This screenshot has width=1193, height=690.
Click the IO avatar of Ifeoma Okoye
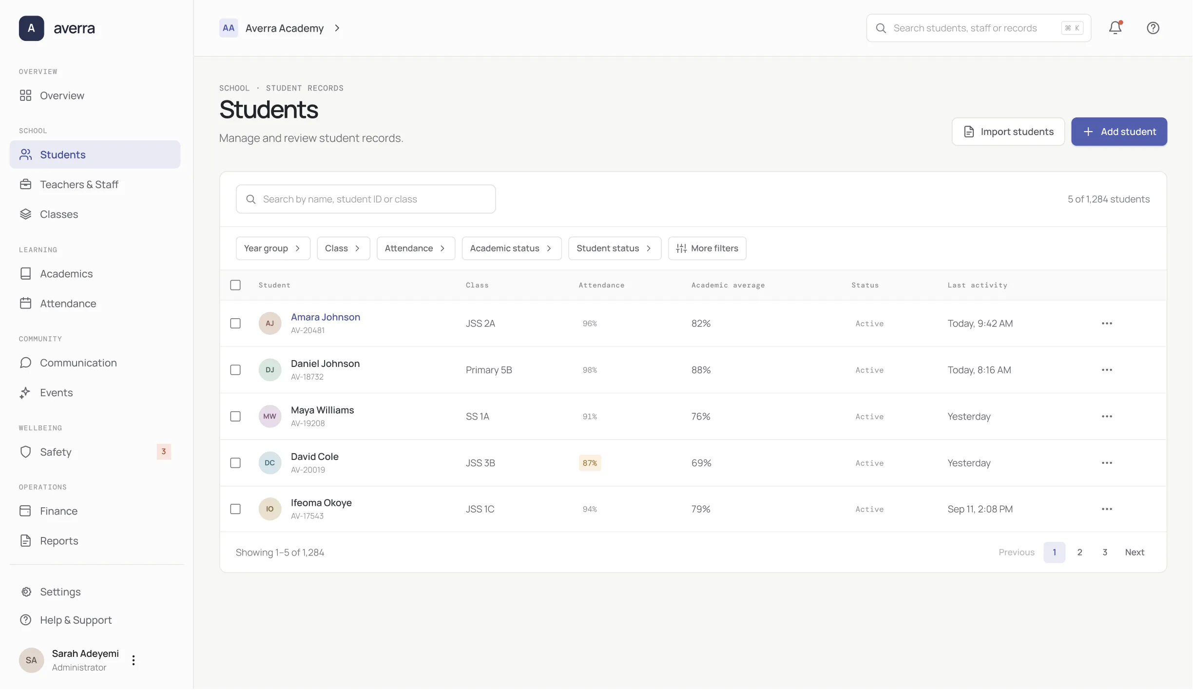pos(269,509)
